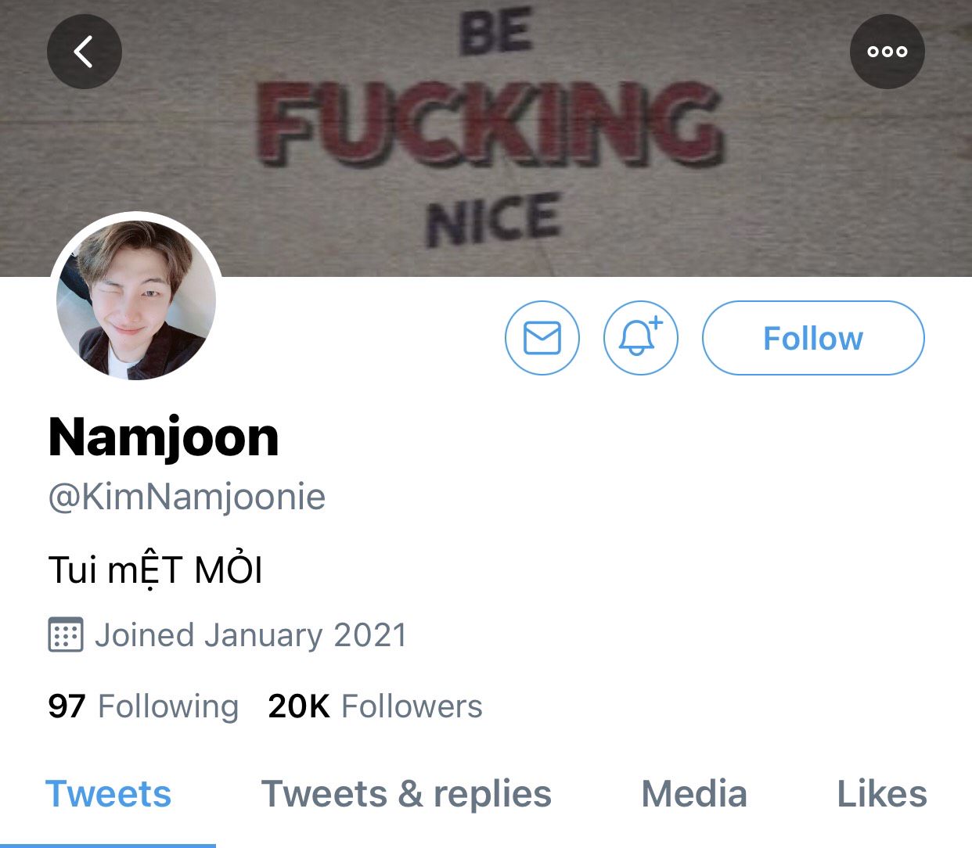This screenshot has height=848, width=972.
Task: Click the Joined January 2021 text
Action: (250, 634)
